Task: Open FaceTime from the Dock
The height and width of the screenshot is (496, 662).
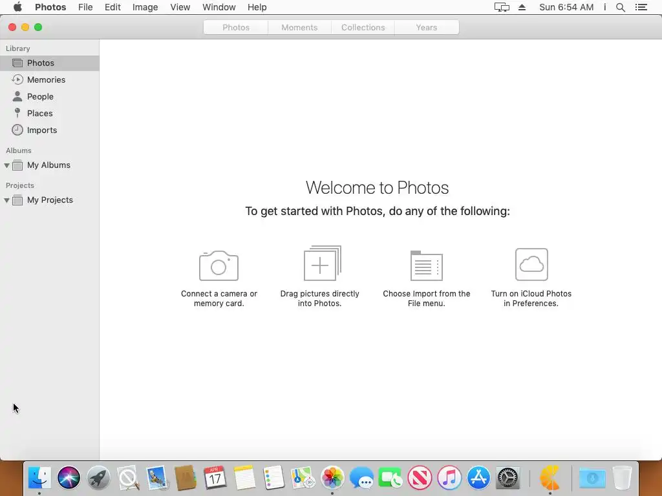Action: tap(390, 478)
